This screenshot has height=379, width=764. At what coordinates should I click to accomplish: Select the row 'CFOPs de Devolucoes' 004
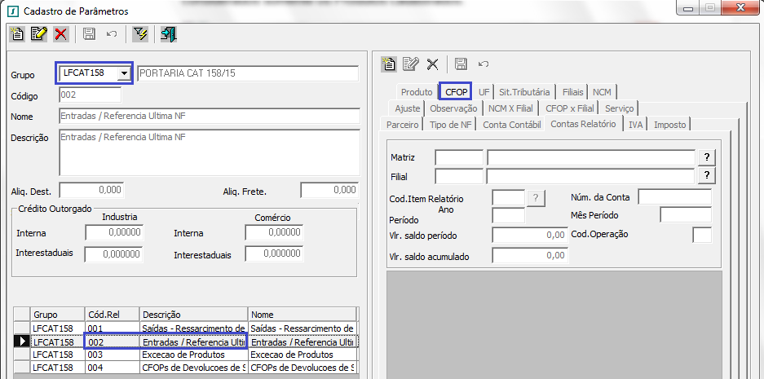(x=187, y=367)
